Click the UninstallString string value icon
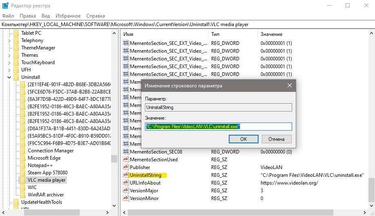Screen dimensions: 375x216 pos(125,175)
